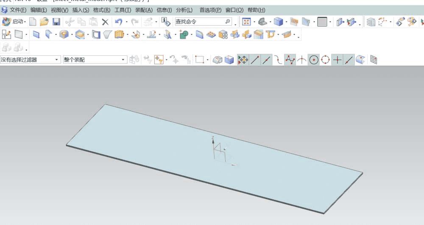
Task: Enable the point on face snap
Action: [360, 60]
